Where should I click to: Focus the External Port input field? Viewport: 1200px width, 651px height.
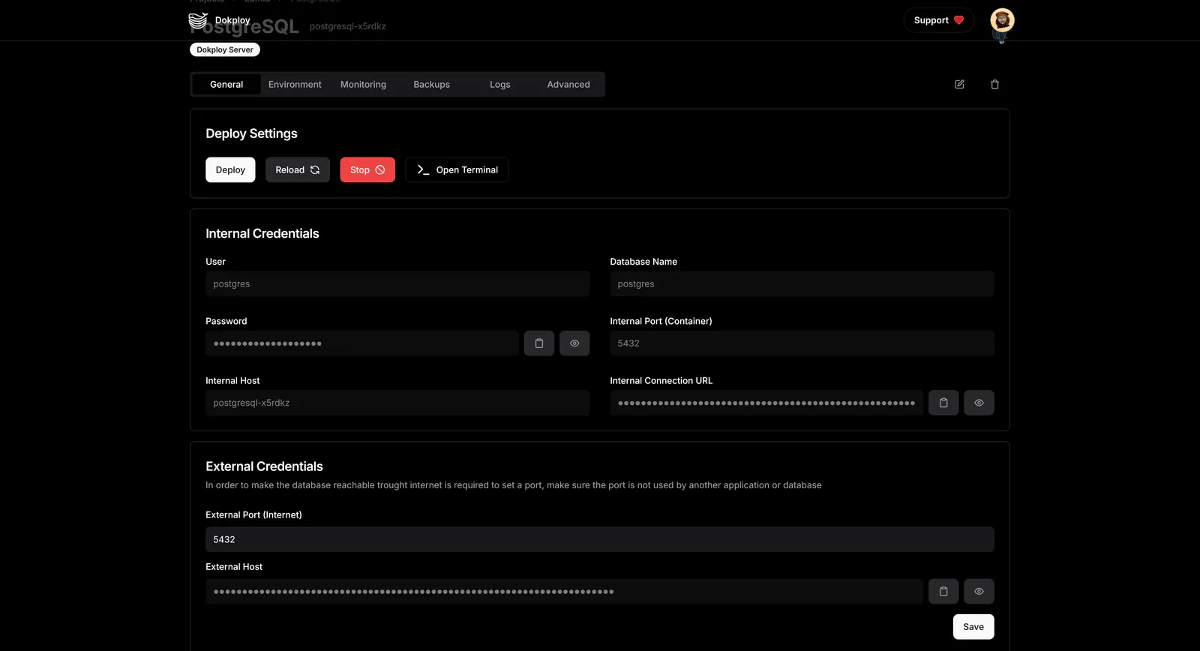(x=599, y=539)
